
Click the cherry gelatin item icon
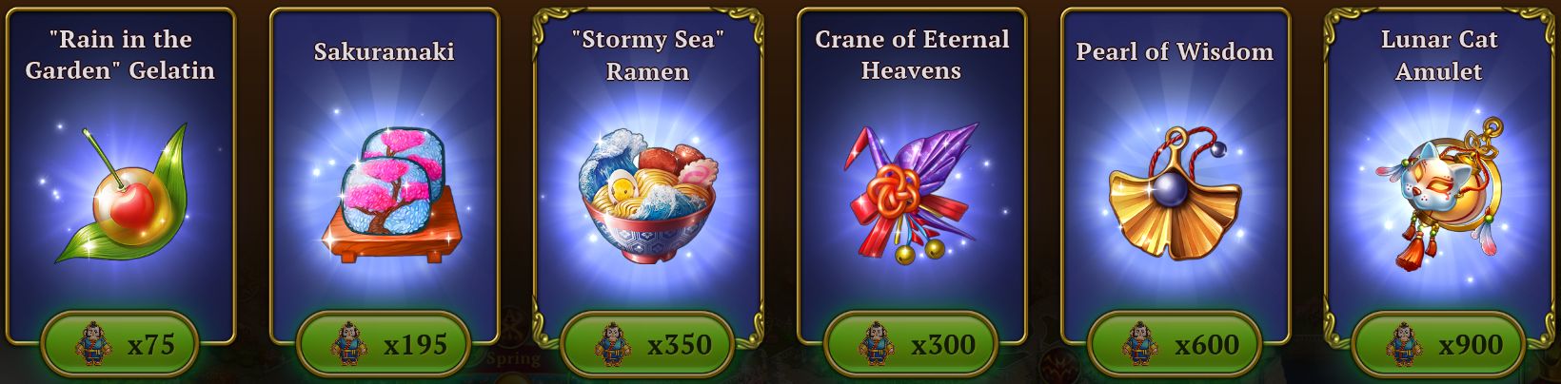click(x=121, y=195)
